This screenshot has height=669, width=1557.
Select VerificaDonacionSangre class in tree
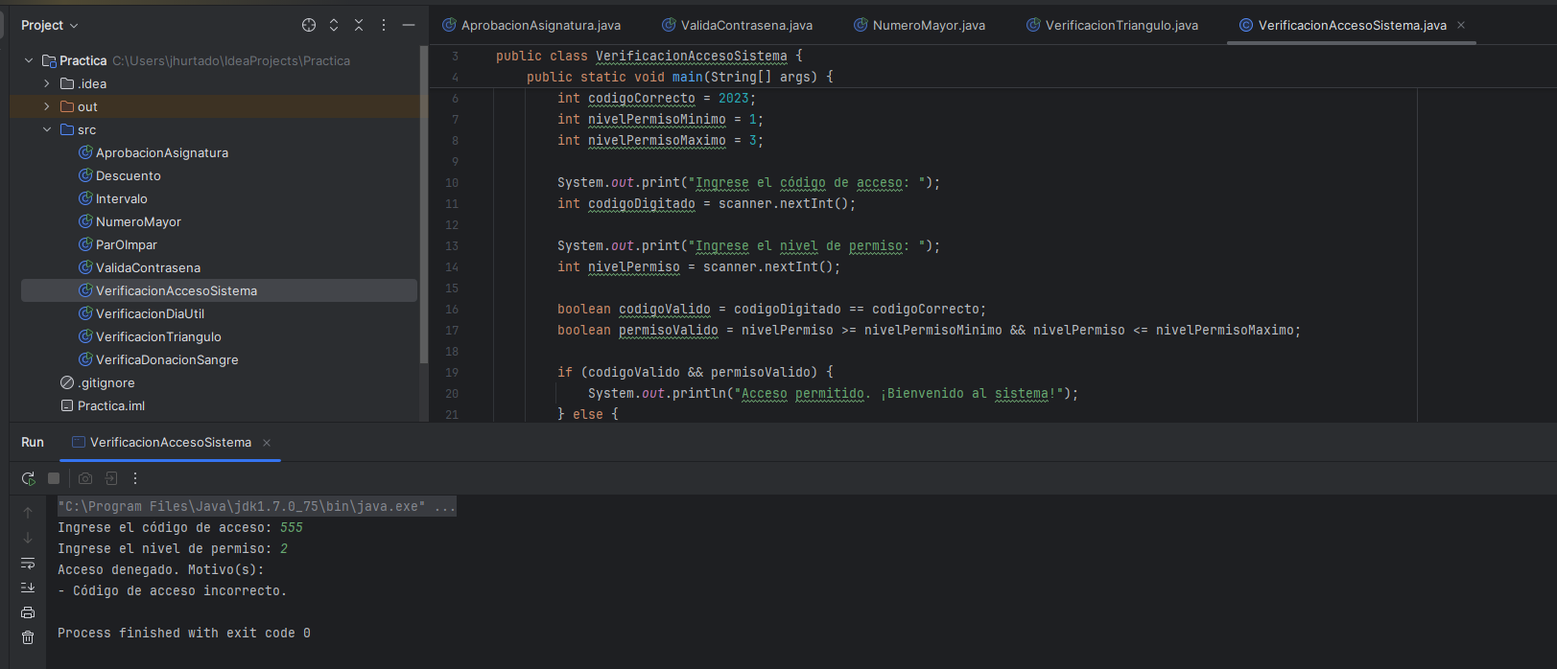167,359
